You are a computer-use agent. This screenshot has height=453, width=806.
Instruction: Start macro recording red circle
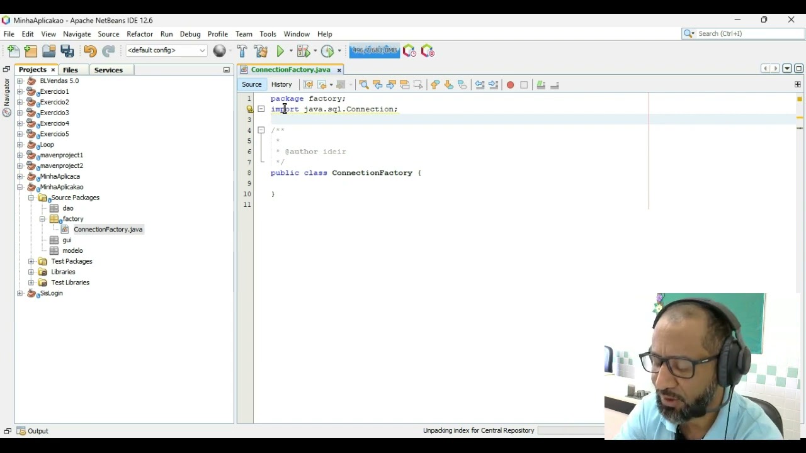click(x=510, y=85)
